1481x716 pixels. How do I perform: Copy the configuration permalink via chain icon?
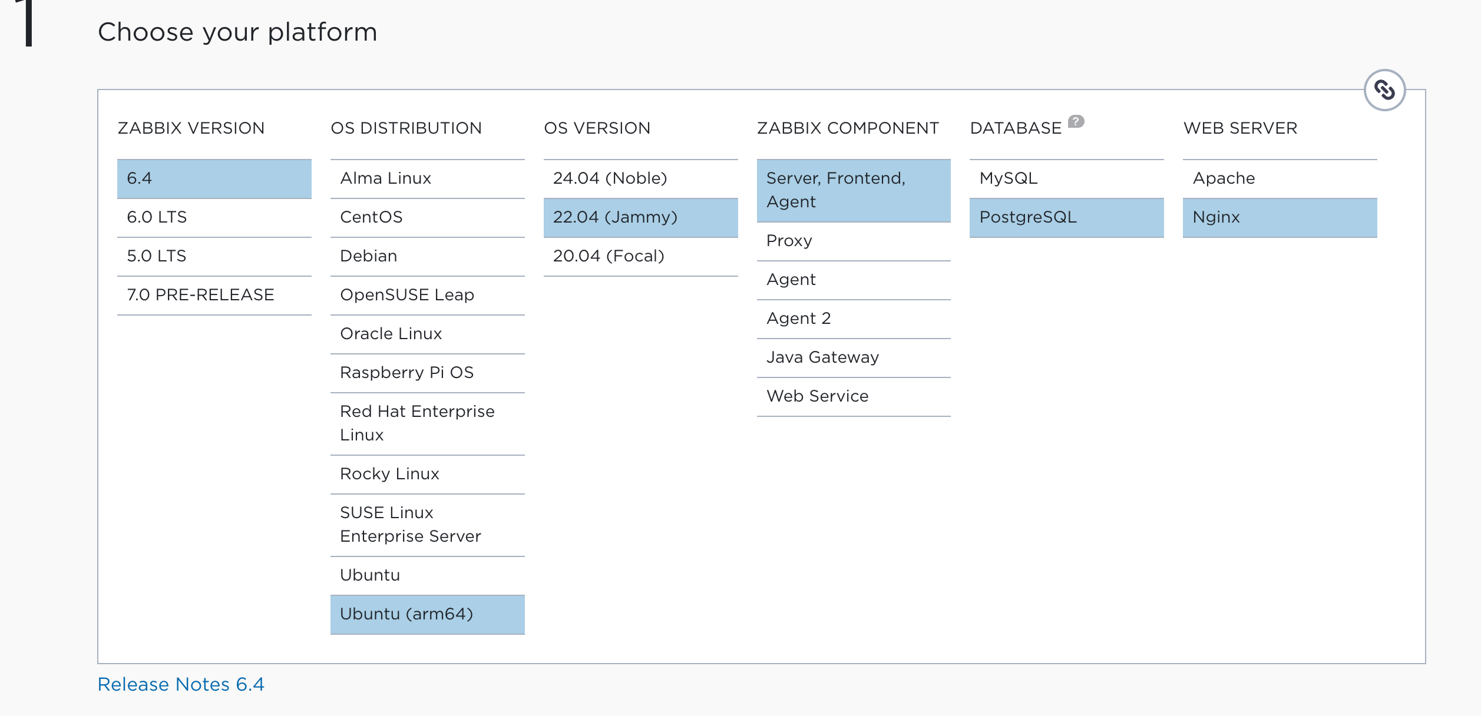pyautogui.click(x=1384, y=90)
